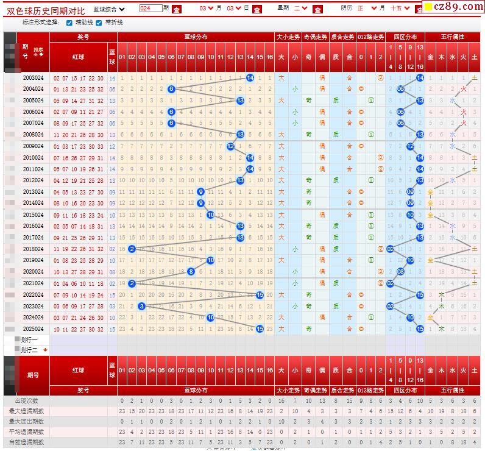Click the red down arrow beside 预行二

coord(44,350)
